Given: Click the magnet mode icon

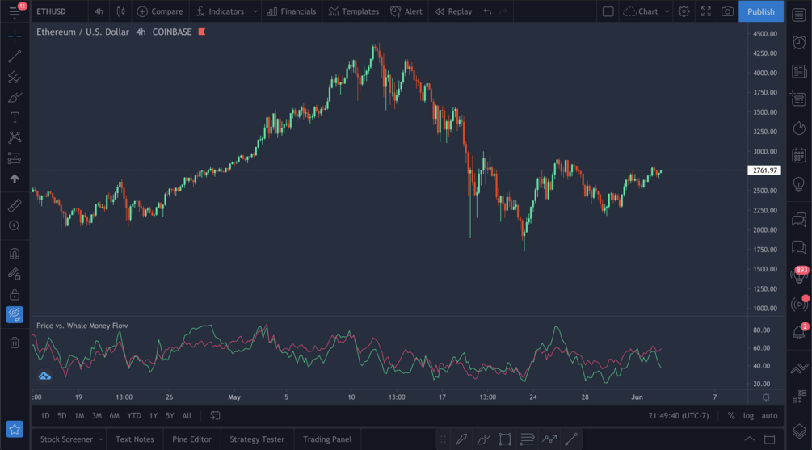Looking at the screenshot, I should [x=15, y=254].
